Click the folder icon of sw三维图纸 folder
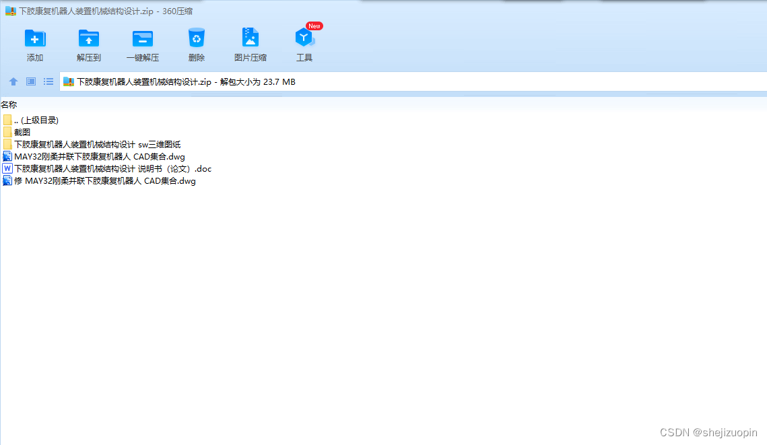Image resolution: width=767 pixels, height=445 pixels. pos(7,144)
